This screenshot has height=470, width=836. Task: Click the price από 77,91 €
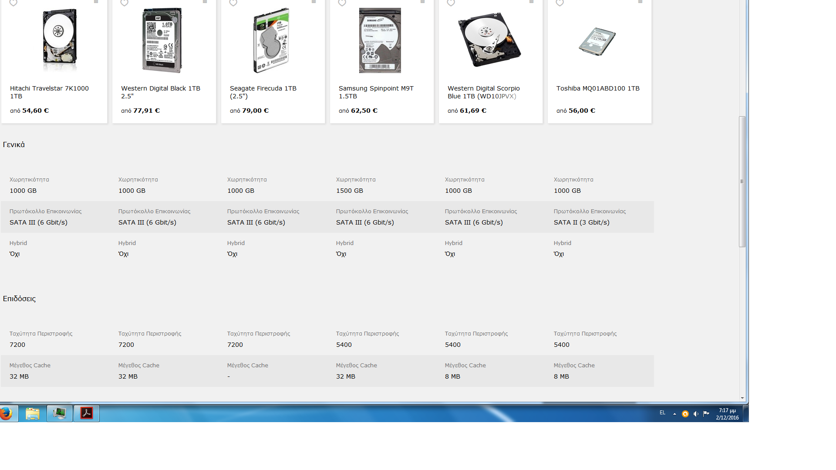[x=140, y=111]
